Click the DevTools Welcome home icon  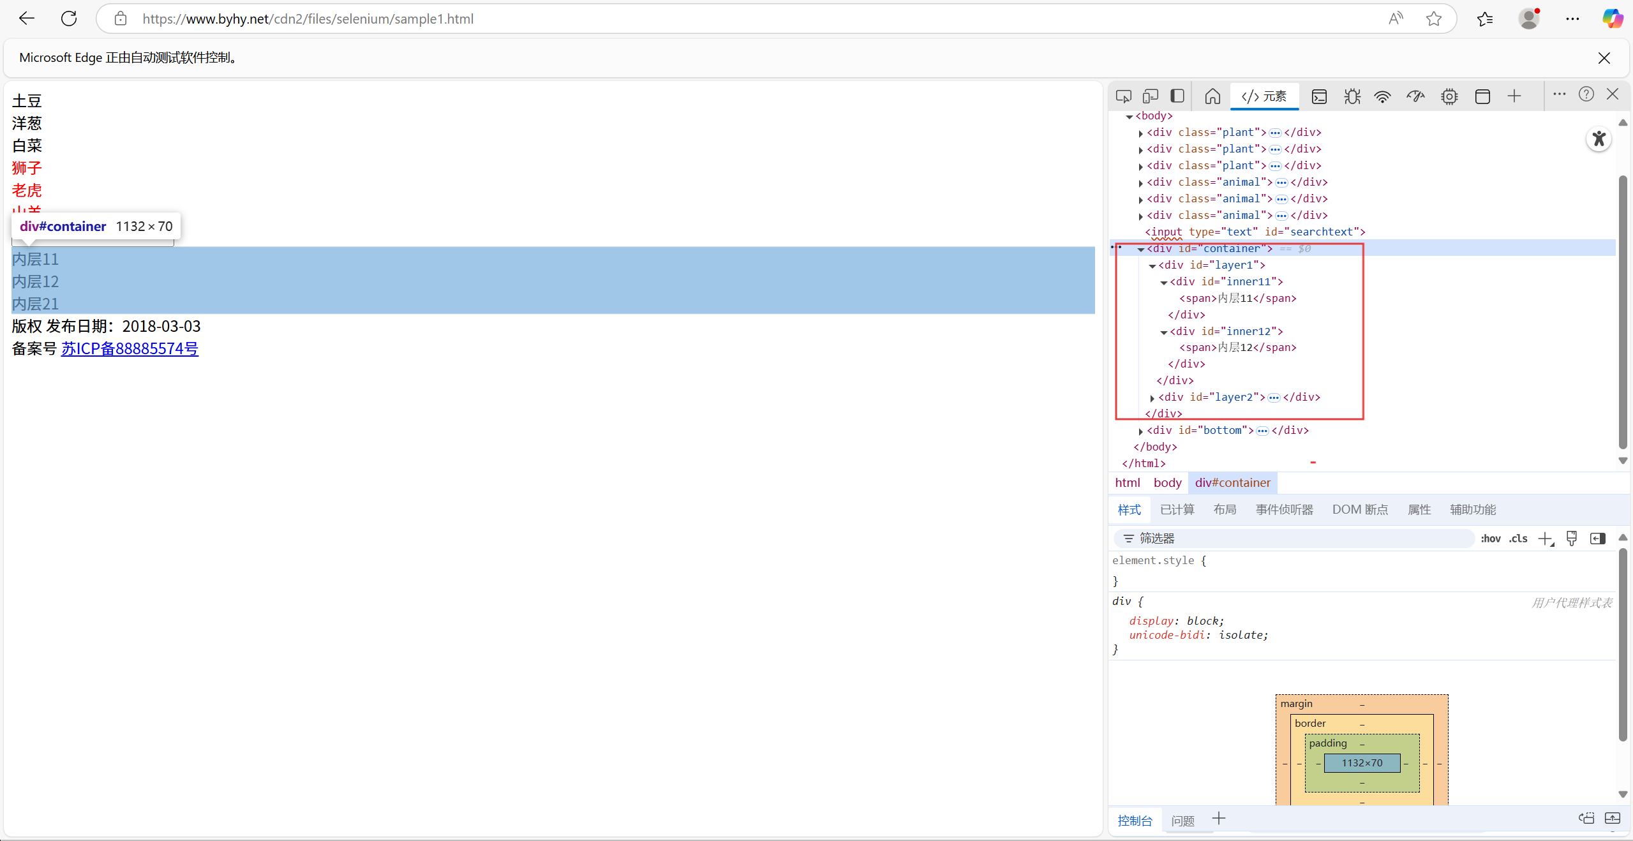[1212, 96]
